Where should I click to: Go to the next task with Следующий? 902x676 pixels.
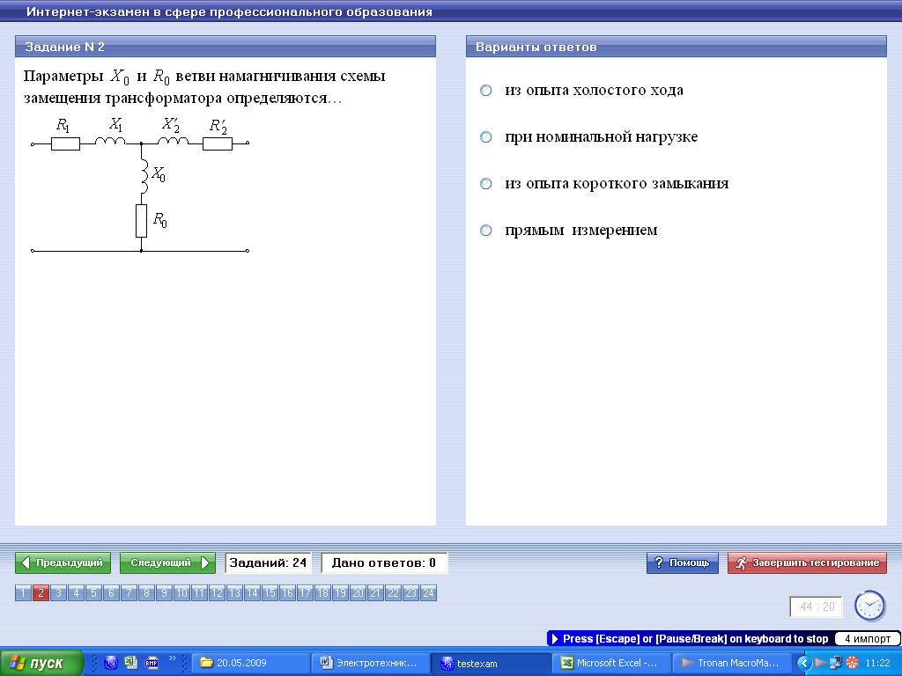tap(167, 562)
